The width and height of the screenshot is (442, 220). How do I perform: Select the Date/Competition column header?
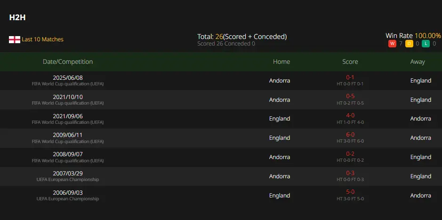[68, 61]
